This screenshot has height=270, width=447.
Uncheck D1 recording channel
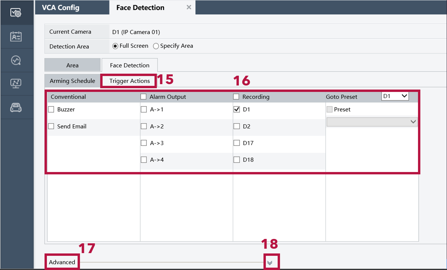237,109
